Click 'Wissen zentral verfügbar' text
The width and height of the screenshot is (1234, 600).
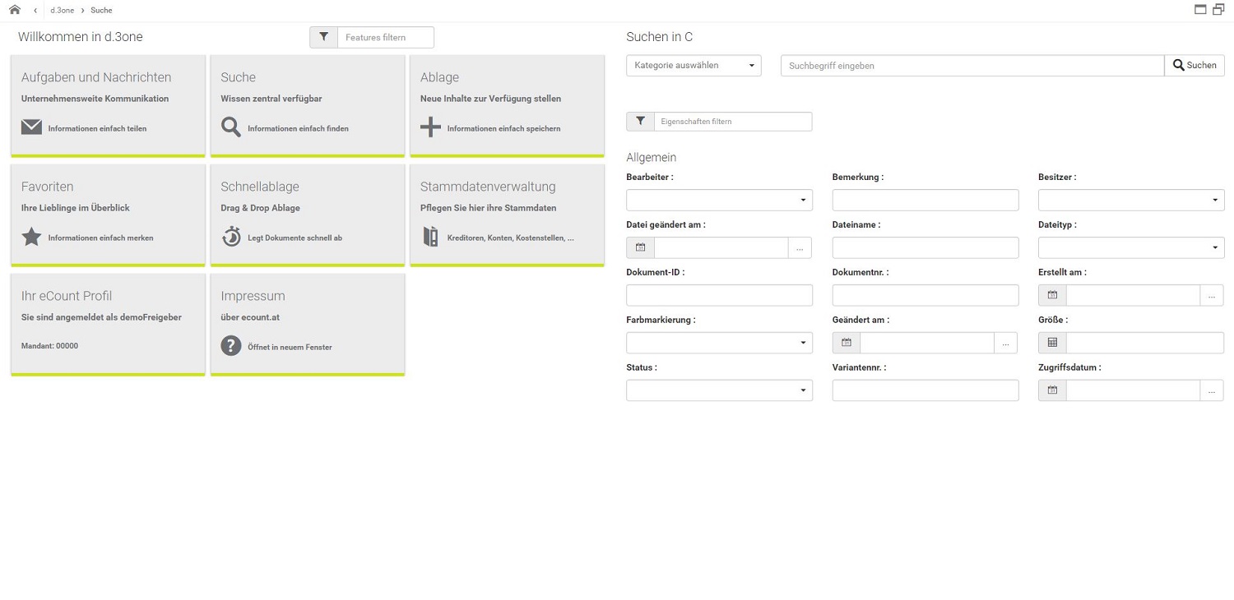271,99
